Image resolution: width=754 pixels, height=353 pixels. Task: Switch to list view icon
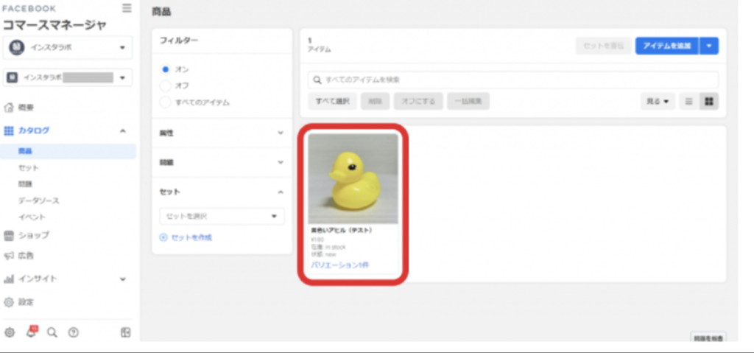(689, 101)
